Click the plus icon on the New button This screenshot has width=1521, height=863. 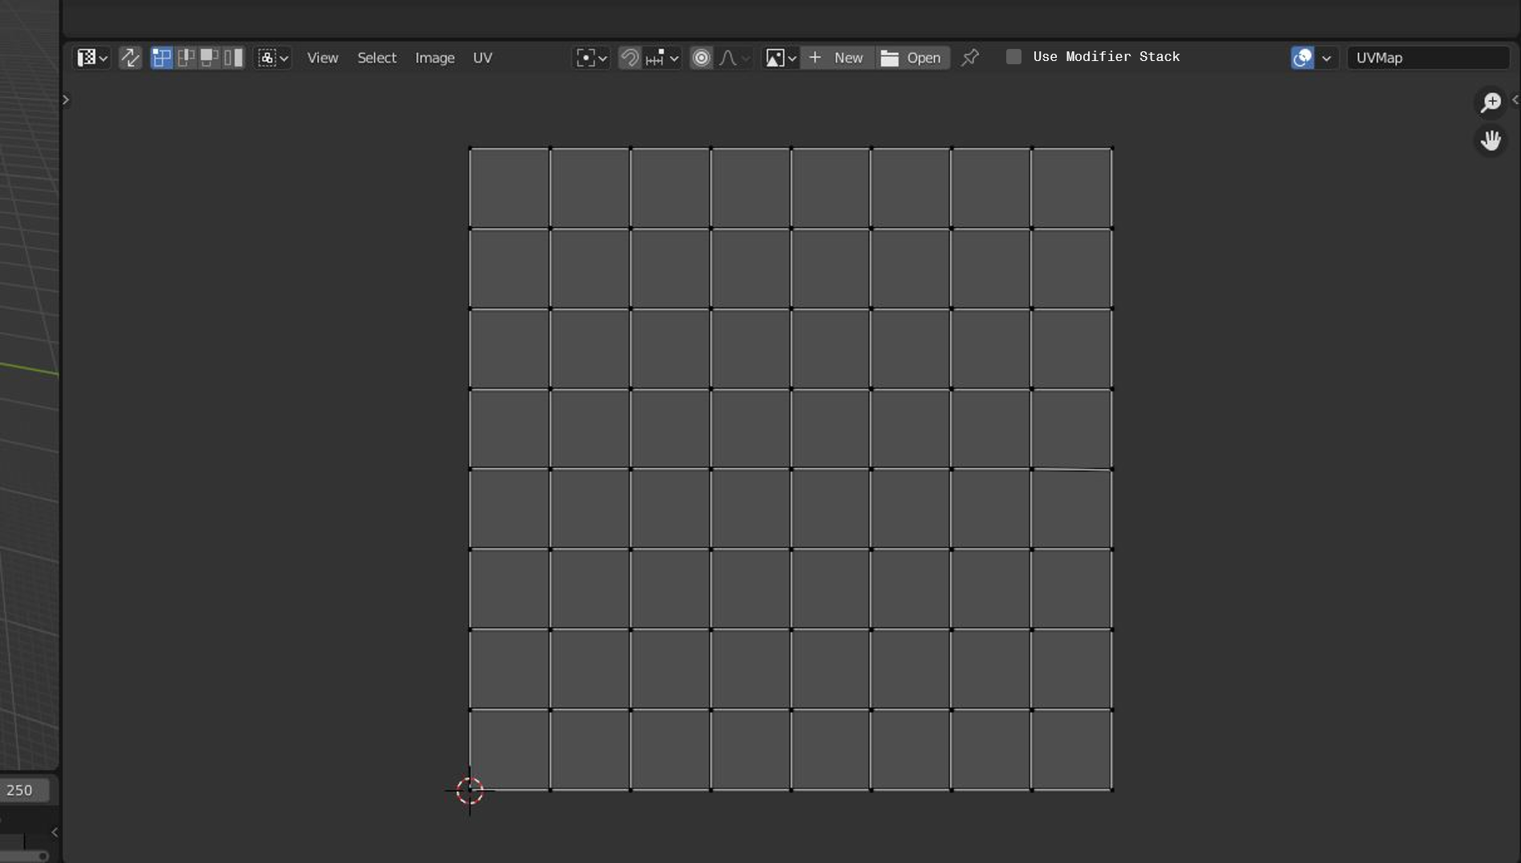click(815, 57)
